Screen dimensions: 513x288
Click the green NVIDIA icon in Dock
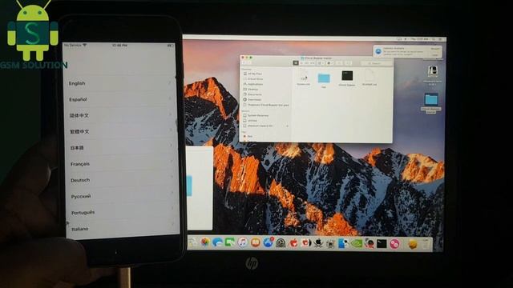(x=356, y=243)
